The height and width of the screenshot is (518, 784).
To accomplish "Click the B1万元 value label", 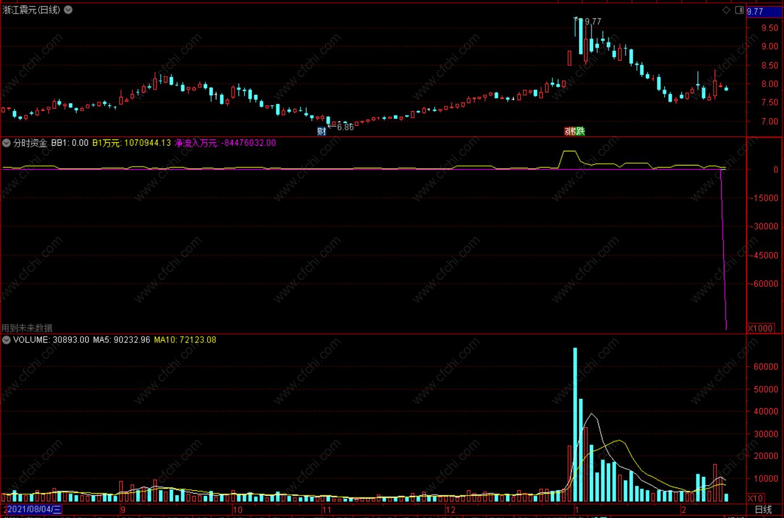I will point(132,143).
